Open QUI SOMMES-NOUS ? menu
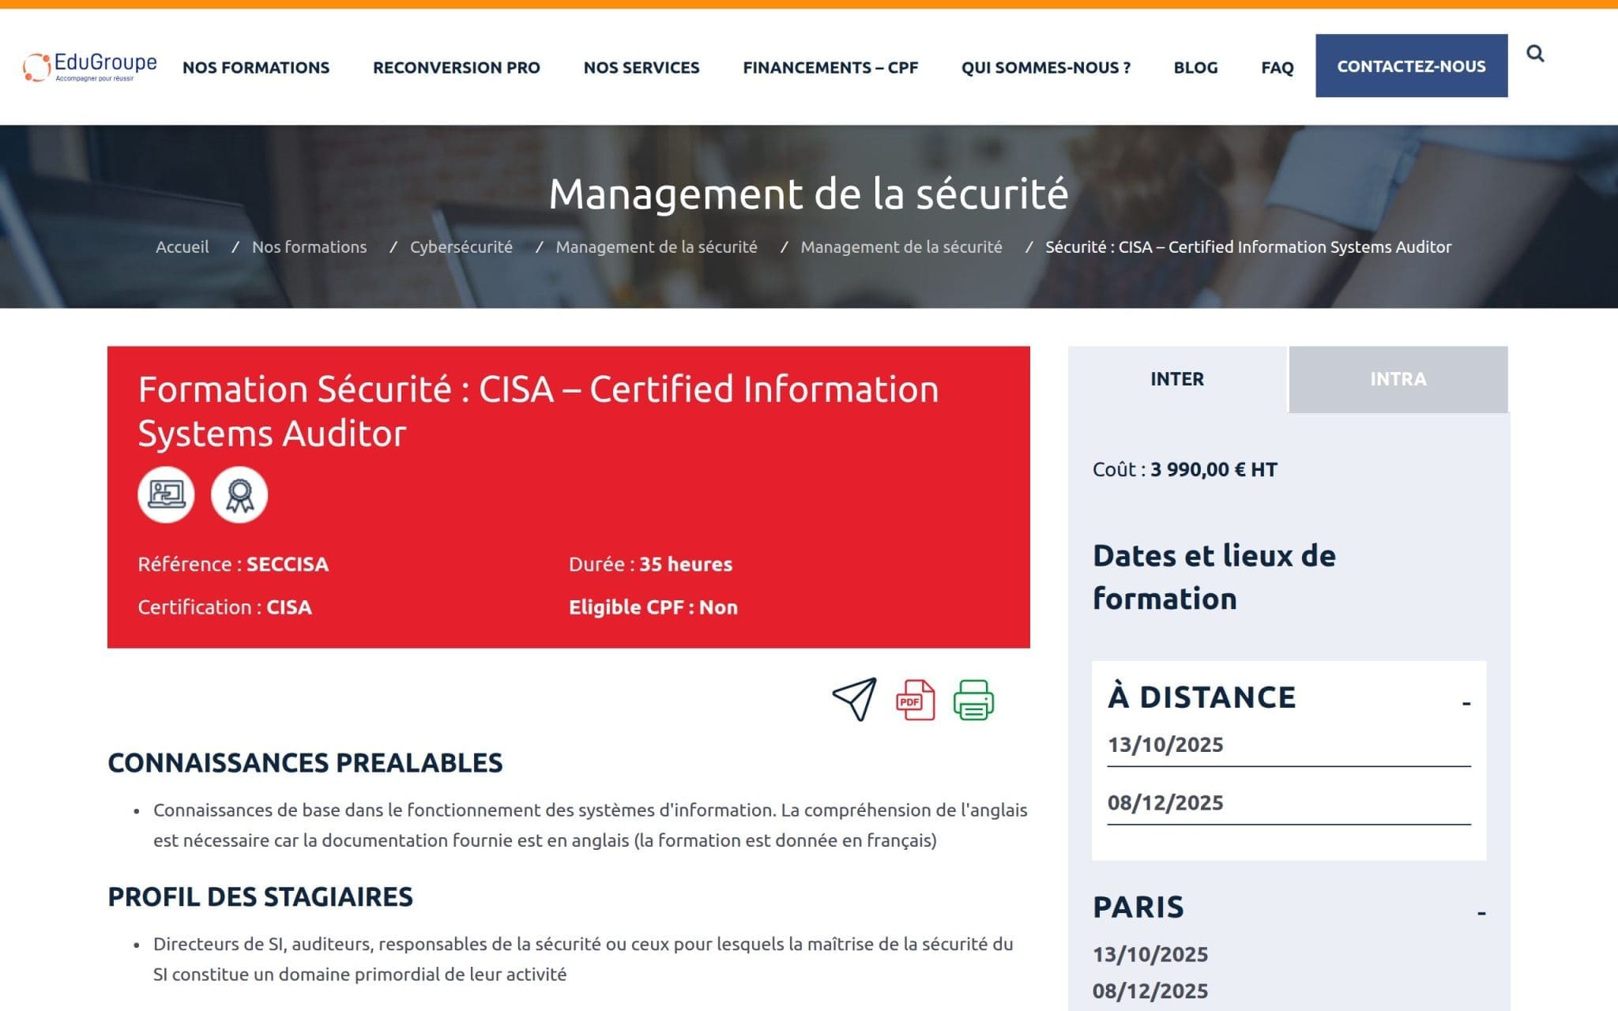This screenshot has width=1618, height=1011. [1046, 67]
